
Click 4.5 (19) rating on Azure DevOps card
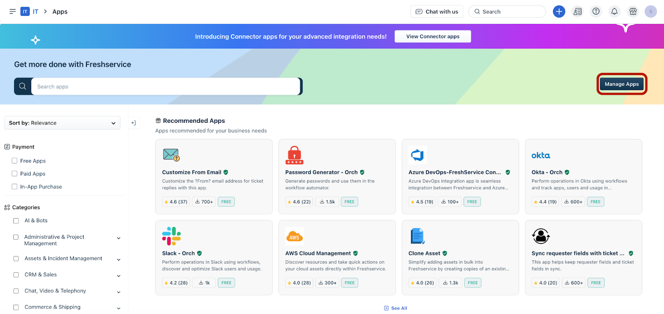point(422,202)
